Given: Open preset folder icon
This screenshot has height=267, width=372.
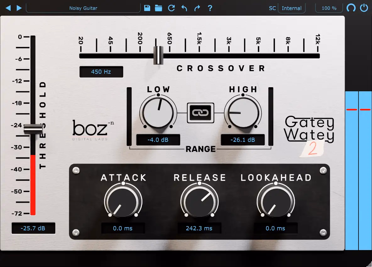Looking at the screenshot, I should [158, 8].
